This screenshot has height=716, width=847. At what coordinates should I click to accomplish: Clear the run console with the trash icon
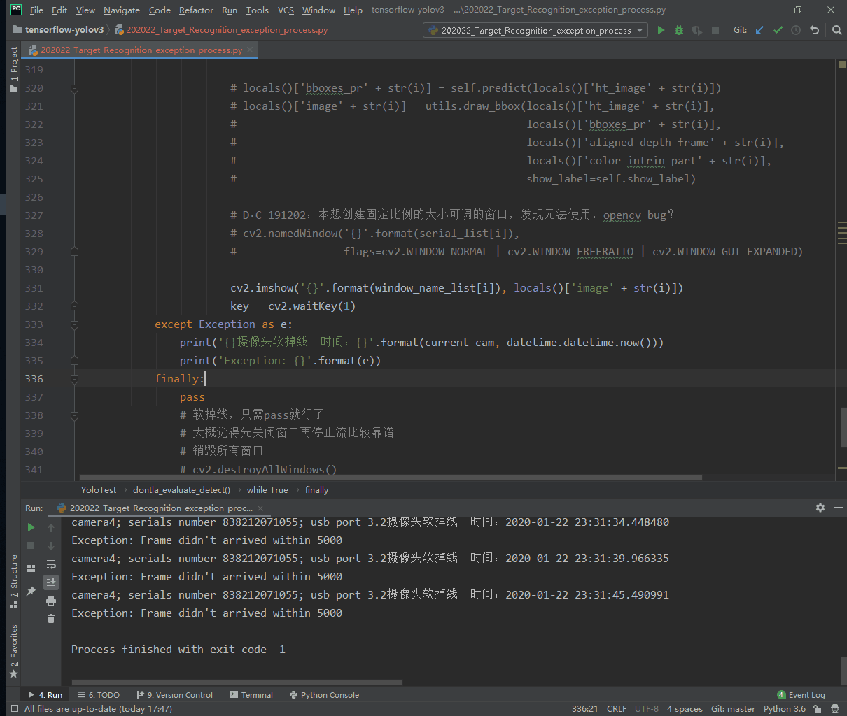[50, 618]
